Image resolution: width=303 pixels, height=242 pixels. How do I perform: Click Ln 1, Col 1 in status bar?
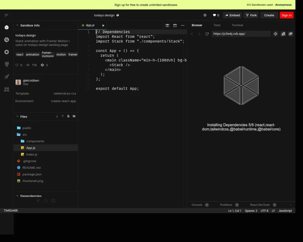(235, 211)
